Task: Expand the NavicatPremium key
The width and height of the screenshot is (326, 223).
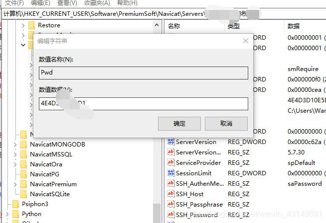Action: pyautogui.click(x=15, y=184)
